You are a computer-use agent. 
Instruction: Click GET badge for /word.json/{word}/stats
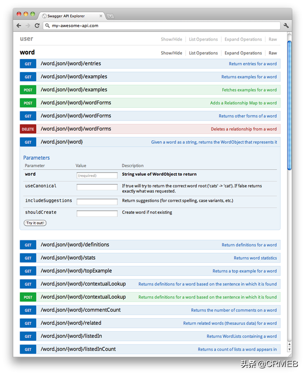[28, 258]
